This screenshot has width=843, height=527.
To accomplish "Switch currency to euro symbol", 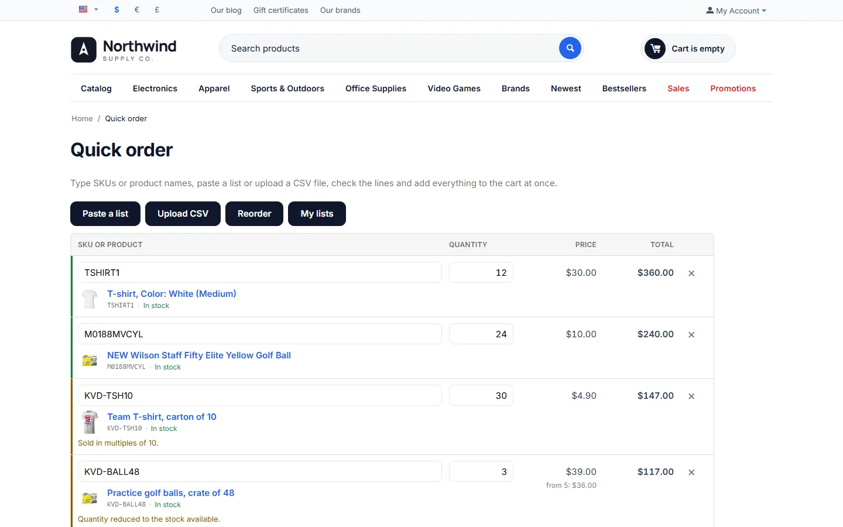I will pyautogui.click(x=137, y=10).
